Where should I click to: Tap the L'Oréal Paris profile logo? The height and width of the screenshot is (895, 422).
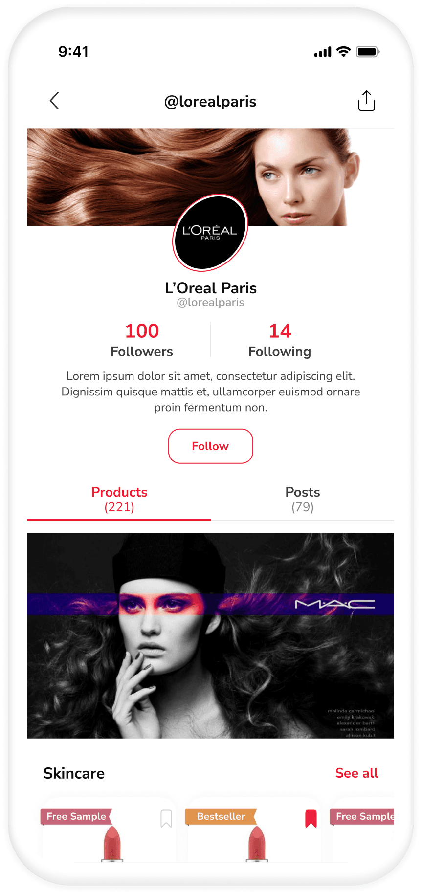tap(210, 233)
